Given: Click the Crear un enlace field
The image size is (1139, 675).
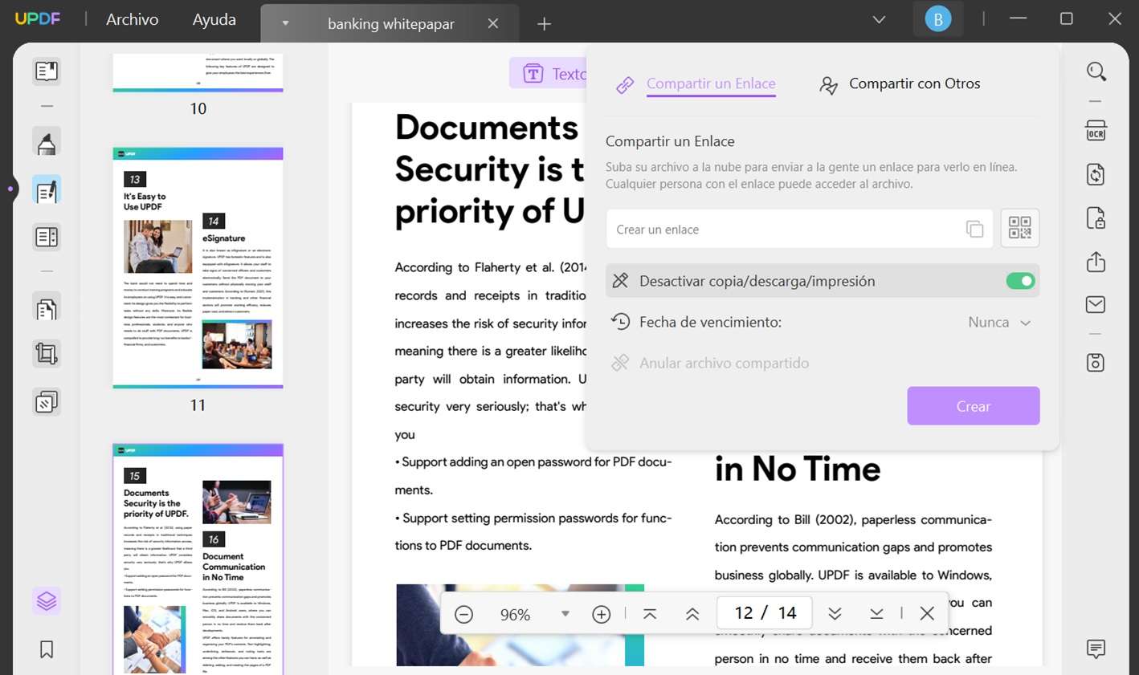Looking at the screenshot, I should coord(783,230).
